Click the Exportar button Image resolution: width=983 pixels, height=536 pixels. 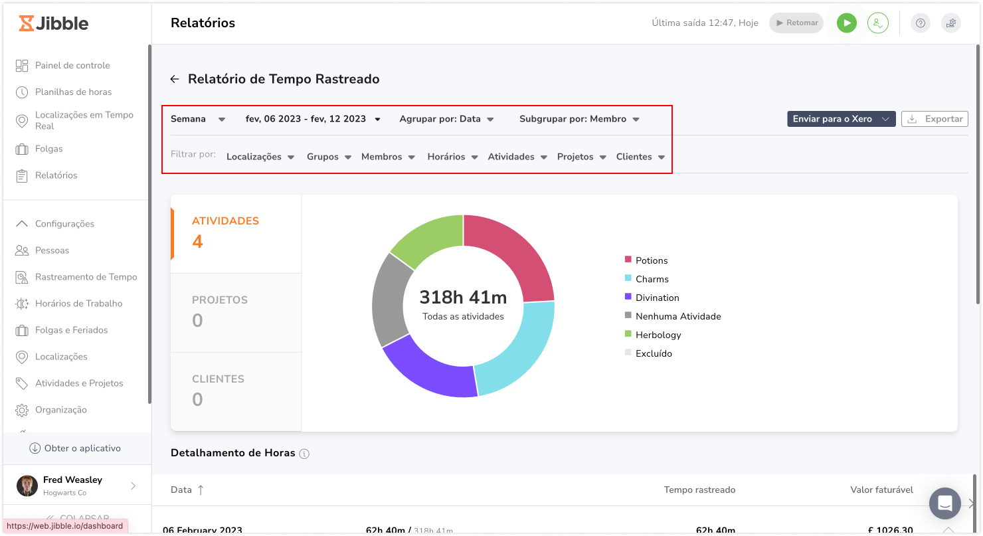[x=935, y=118]
